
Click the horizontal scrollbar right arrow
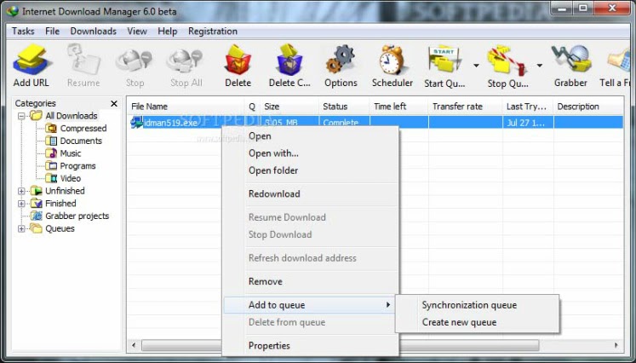coord(616,345)
